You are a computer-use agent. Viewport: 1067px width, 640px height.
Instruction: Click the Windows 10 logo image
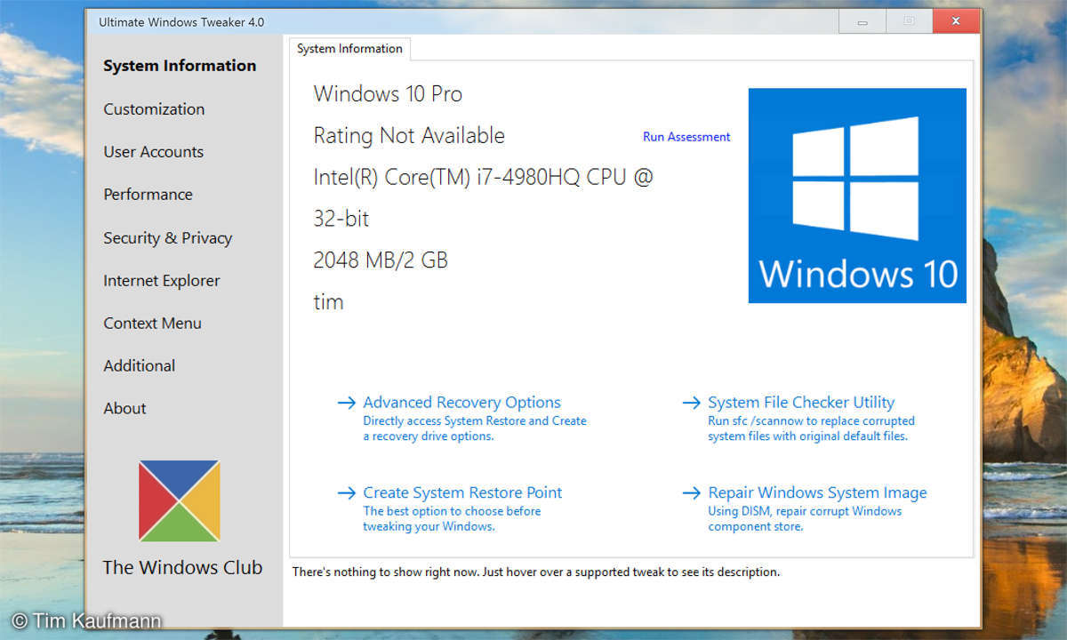(x=857, y=196)
